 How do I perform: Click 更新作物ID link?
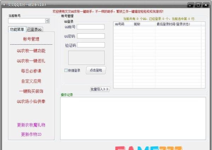pos(31,134)
